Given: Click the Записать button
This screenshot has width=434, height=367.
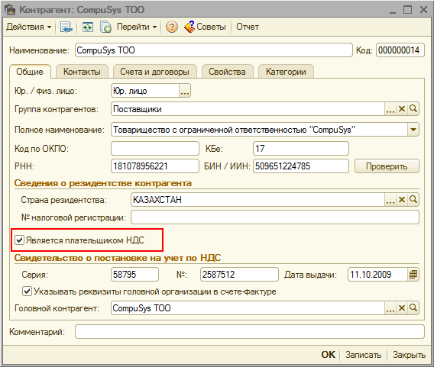Looking at the screenshot, I should coord(363,355).
